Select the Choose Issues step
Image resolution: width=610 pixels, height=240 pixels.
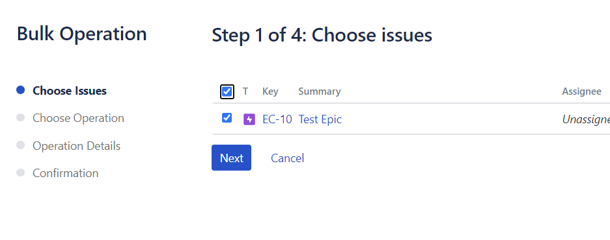pos(70,91)
